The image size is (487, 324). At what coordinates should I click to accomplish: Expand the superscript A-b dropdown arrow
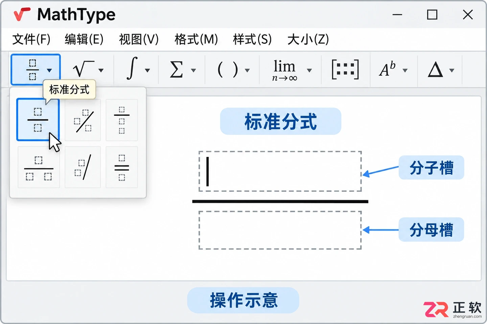pyautogui.click(x=405, y=70)
